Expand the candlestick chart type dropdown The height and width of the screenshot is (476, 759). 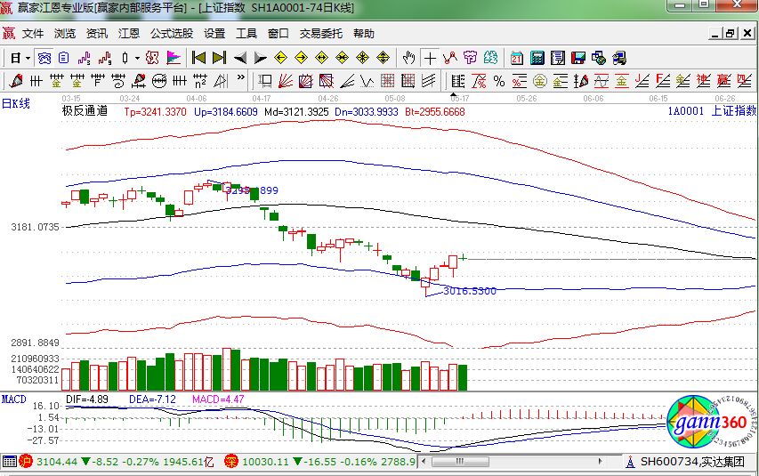[x=136, y=58]
